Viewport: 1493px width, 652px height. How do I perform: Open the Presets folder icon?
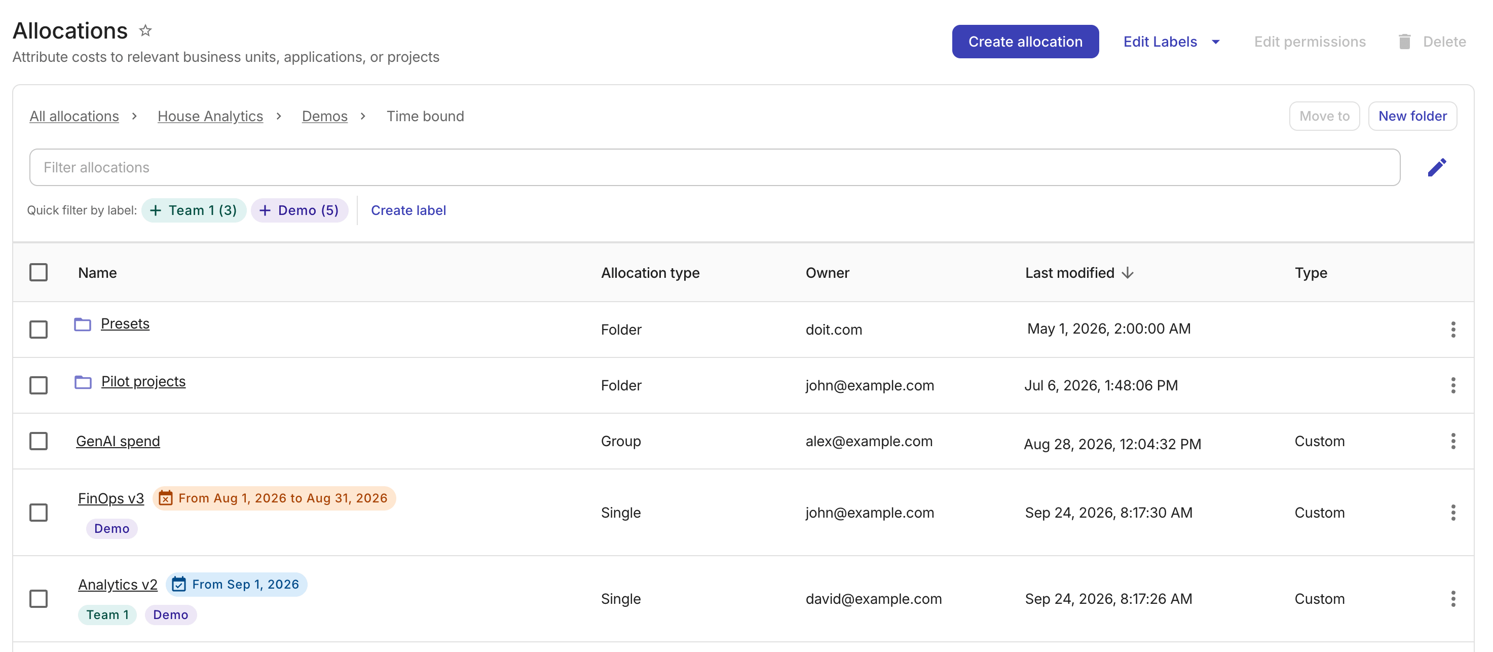click(x=83, y=324)
